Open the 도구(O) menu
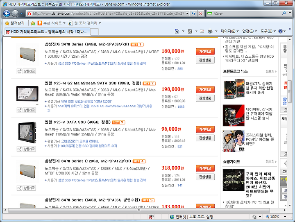The image size is (295, 222). tap(268, 31)
